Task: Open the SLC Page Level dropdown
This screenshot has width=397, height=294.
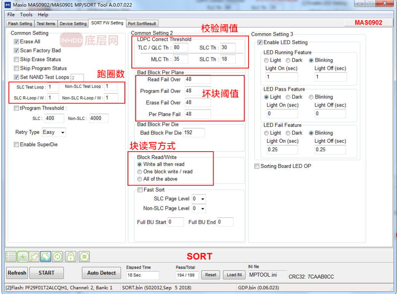Action: click(200, 199)
